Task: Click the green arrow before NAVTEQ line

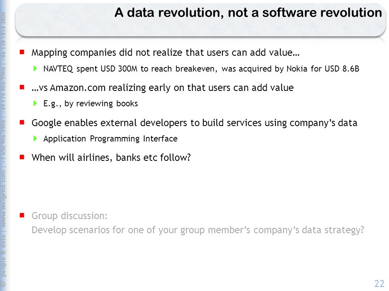Action: 35,69
